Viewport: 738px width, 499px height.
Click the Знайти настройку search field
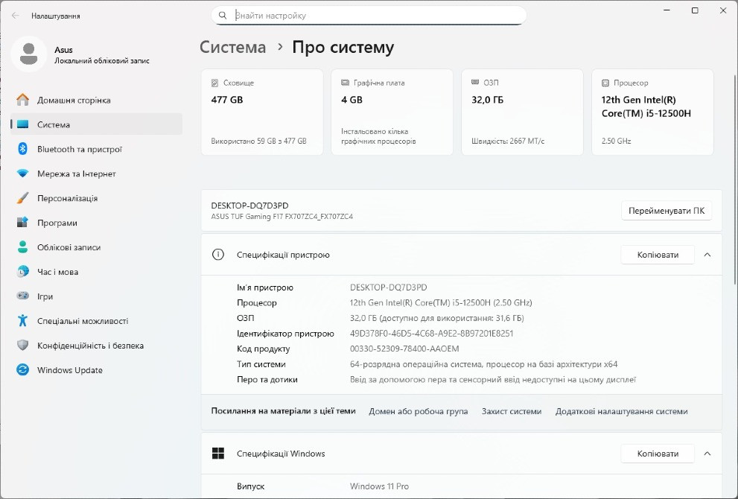(369, 14)
